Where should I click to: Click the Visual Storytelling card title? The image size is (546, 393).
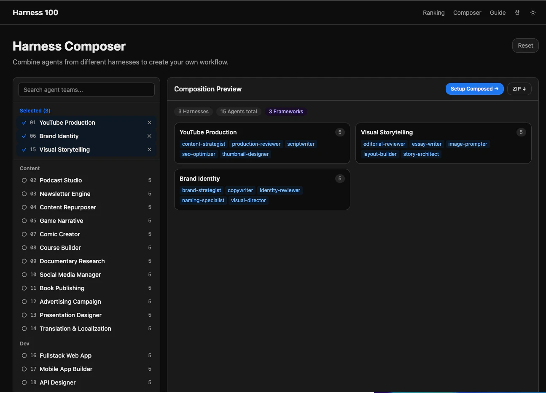pos(387,132)
